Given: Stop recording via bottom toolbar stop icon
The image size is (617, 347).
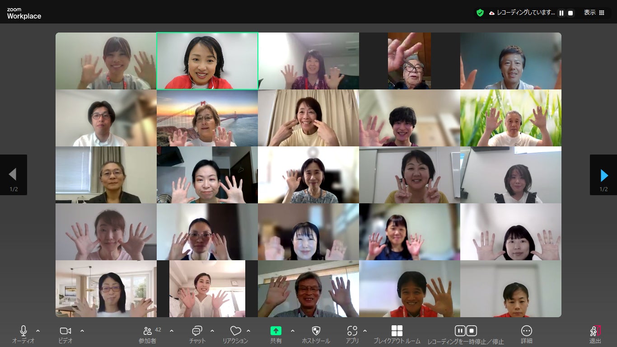Looking at the screenshot, I should coord(472,331).
